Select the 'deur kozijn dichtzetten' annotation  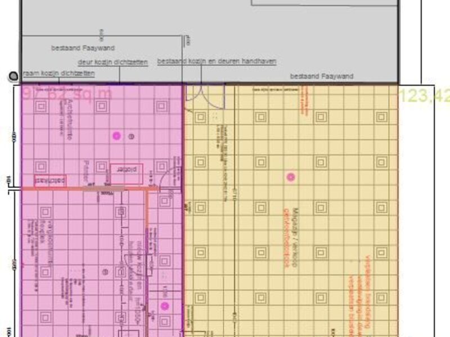pyautogui.click(x=113, y=62)
